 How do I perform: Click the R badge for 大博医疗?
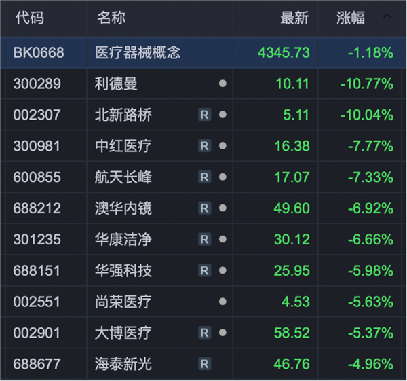click(x=205, y=333)
